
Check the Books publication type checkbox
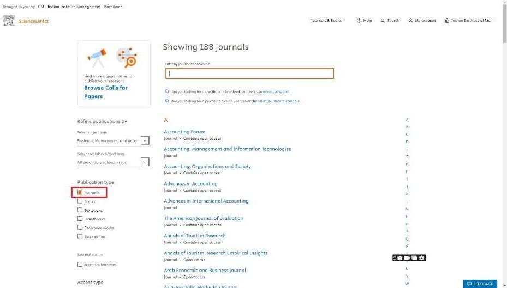click(x=80, y=201)
